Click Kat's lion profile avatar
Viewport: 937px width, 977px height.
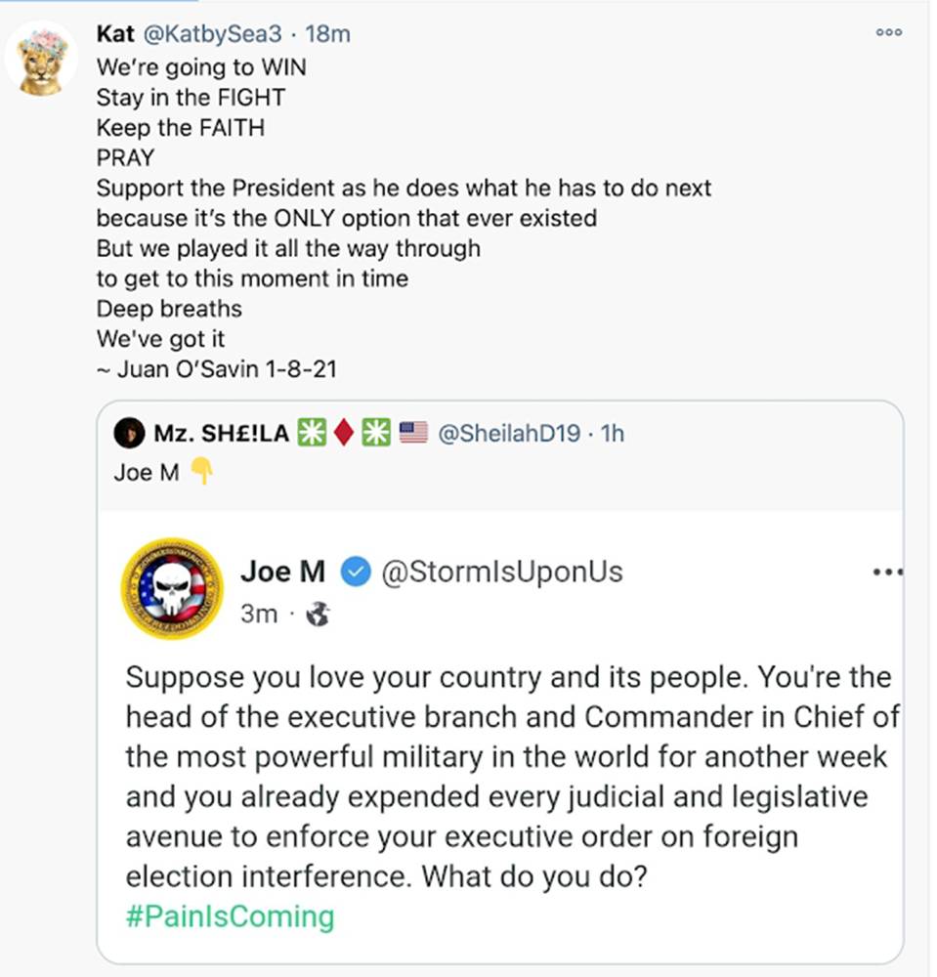point(41,61)
